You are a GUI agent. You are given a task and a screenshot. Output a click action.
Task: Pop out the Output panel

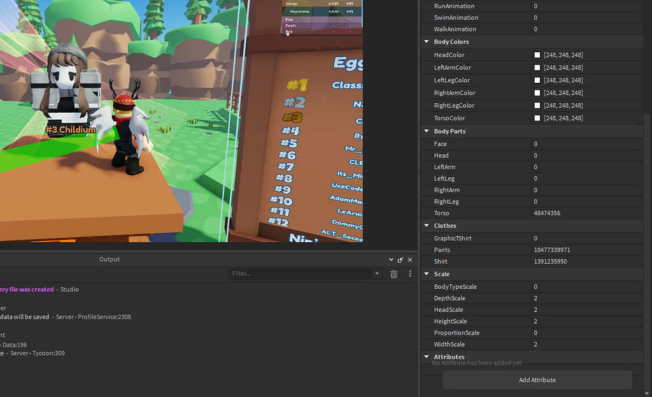pyautogui.click(x=400, y=259)
